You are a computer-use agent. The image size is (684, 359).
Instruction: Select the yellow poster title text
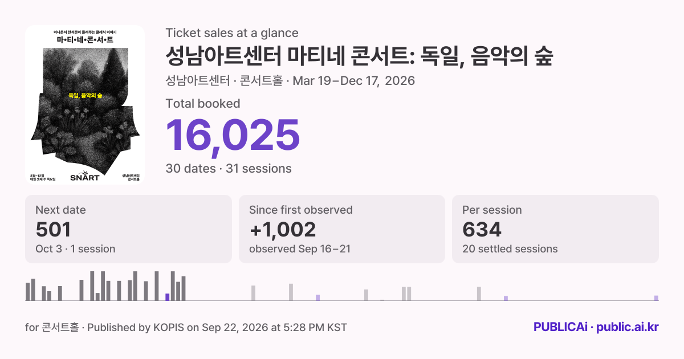pyautogui.click(x=85, y=96)
